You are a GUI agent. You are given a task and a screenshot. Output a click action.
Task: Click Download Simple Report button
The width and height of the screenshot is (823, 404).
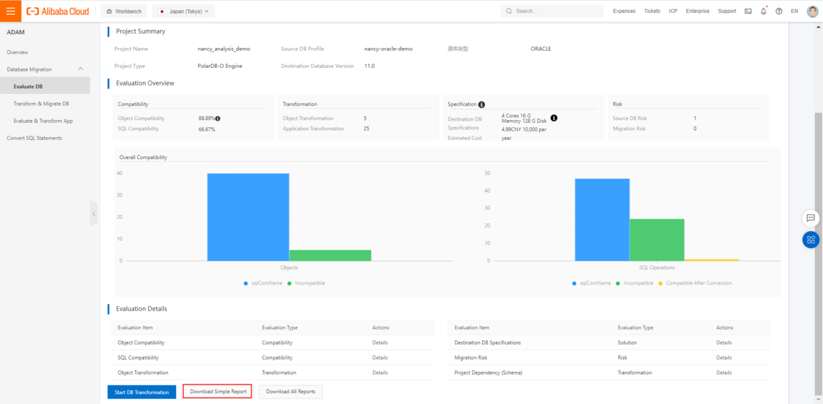click(218, 392)
